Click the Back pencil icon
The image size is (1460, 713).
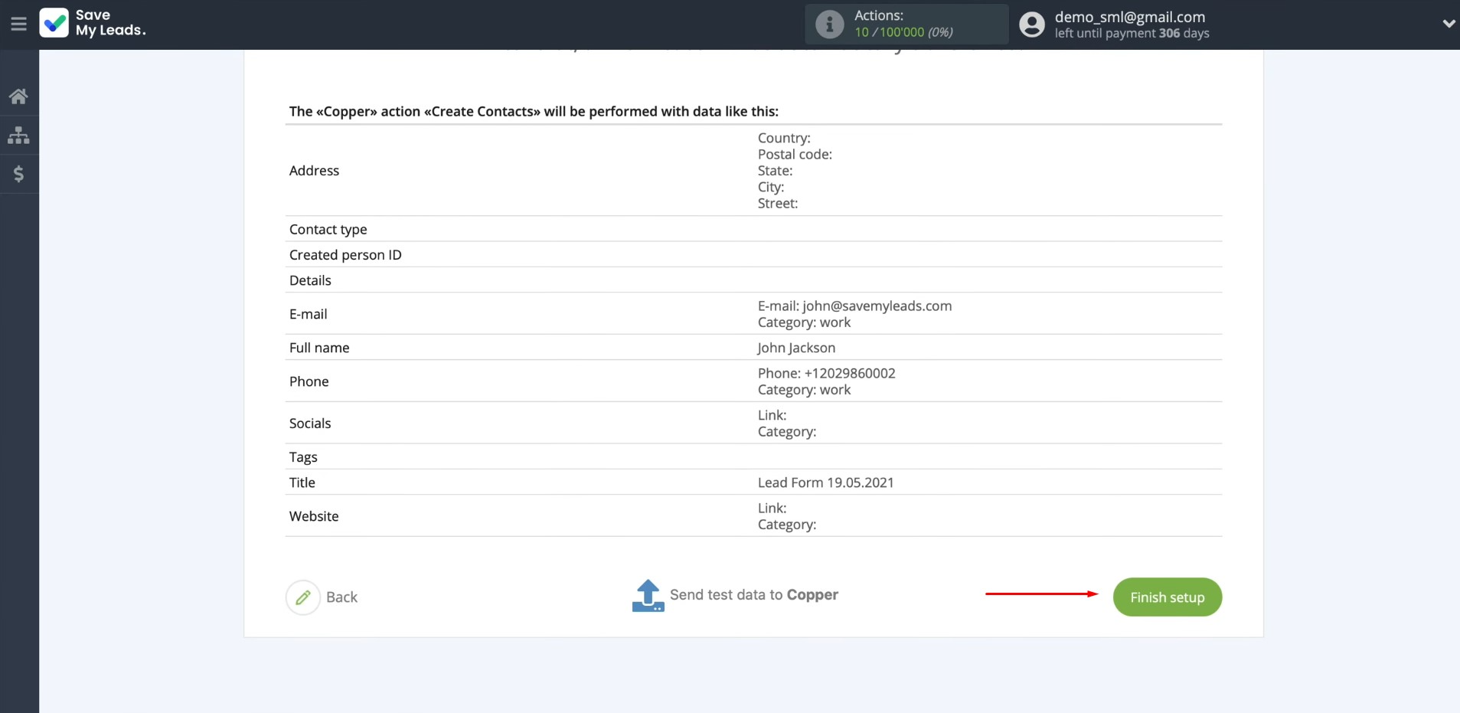click(303, 597)
